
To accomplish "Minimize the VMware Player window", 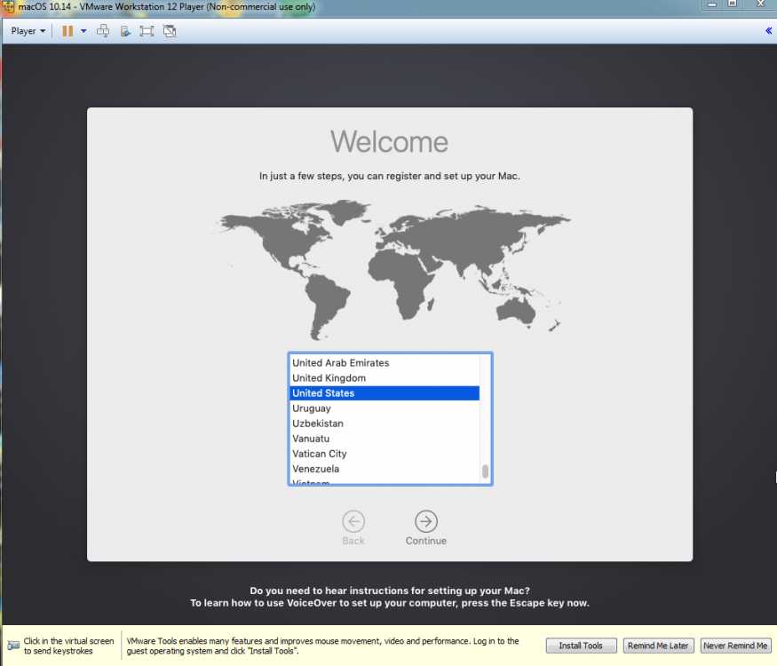I will [x=711, y=4].
